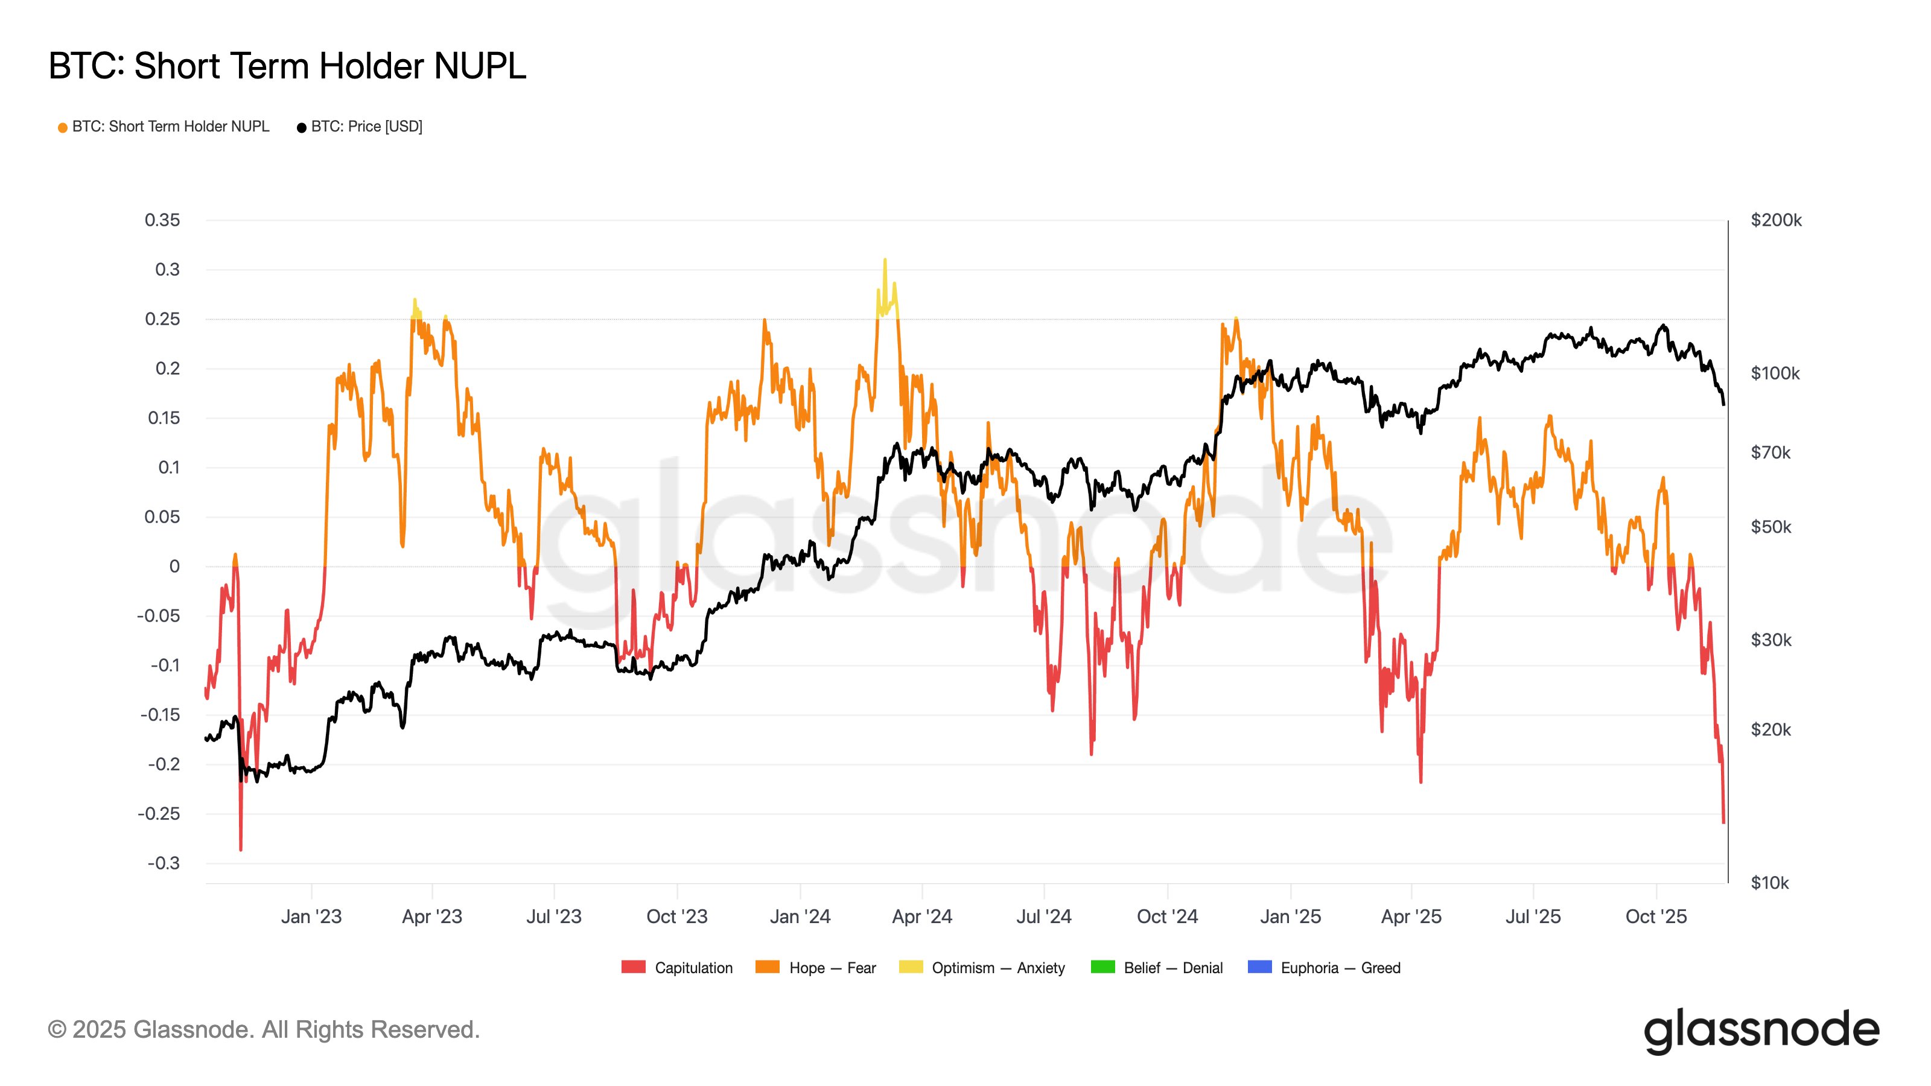Screen dimensions: 1931x1086
Task: Click the glassnode logo in bottom right
Action: tap(1761, 1030)
